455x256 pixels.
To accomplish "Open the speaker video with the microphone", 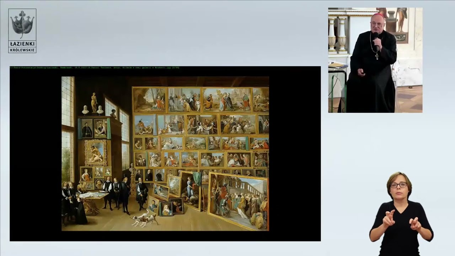I will (x=375, y=60).
